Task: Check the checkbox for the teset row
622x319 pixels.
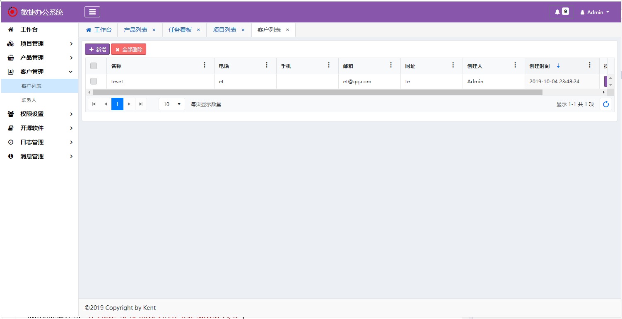Action: tap(94, 81)
